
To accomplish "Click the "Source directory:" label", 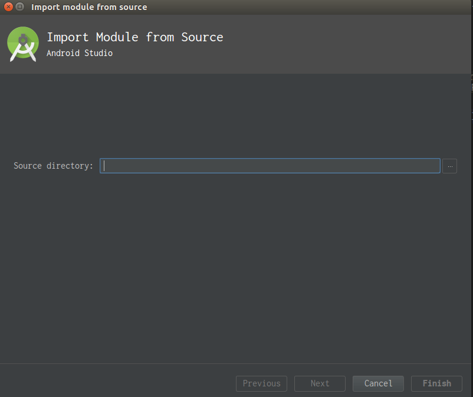I will click(54, 166).
